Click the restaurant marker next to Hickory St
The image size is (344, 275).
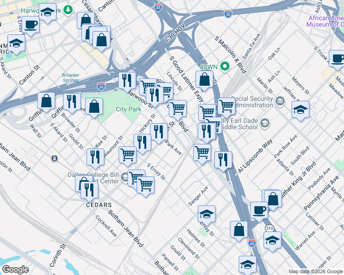point(159,133)
